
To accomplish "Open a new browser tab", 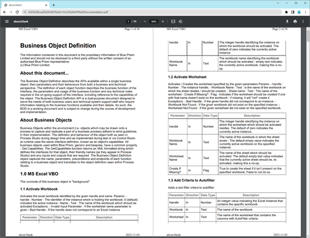I will click(54, 5).
